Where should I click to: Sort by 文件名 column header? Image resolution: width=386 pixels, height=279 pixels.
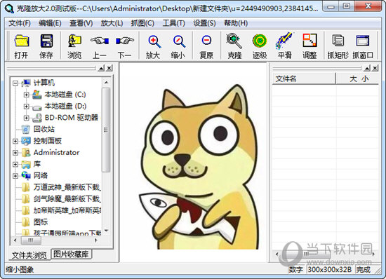click(x=304, y=79)
